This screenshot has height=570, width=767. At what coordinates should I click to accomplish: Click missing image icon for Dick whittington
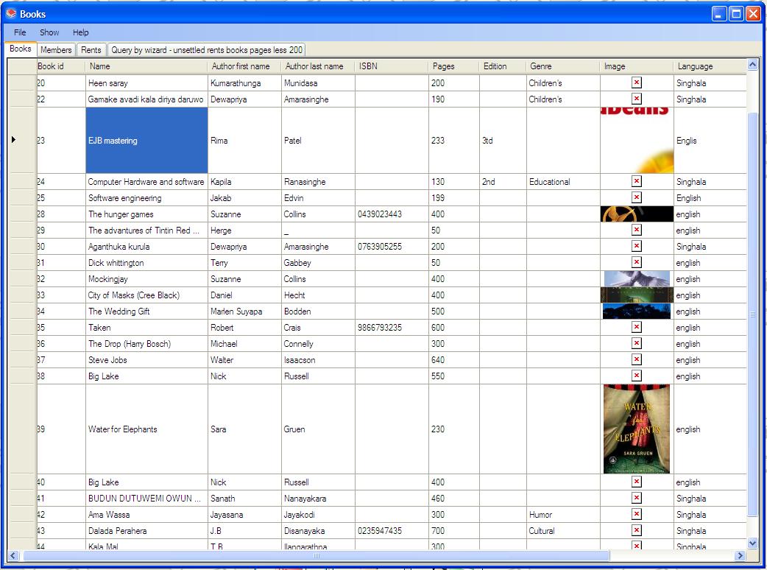coord(637,262)
